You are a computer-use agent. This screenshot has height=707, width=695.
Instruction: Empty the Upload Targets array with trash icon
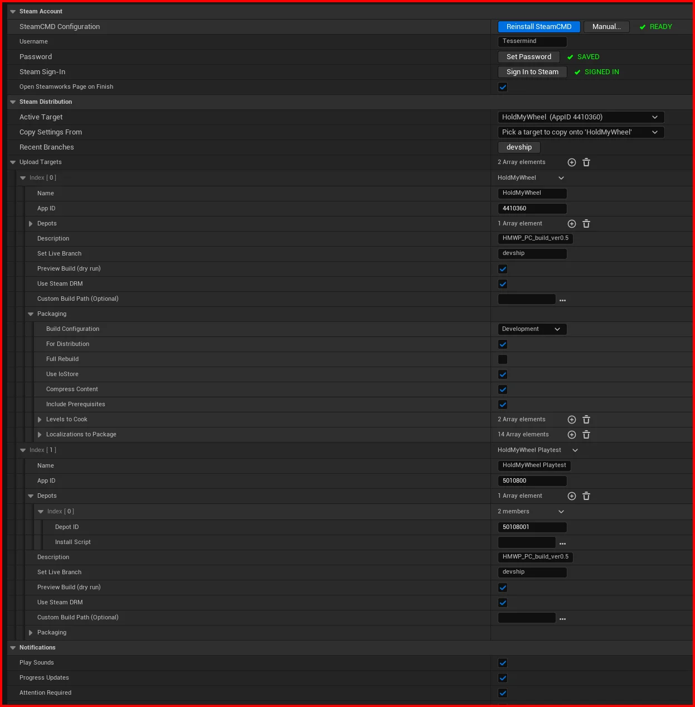coord(586,162)
